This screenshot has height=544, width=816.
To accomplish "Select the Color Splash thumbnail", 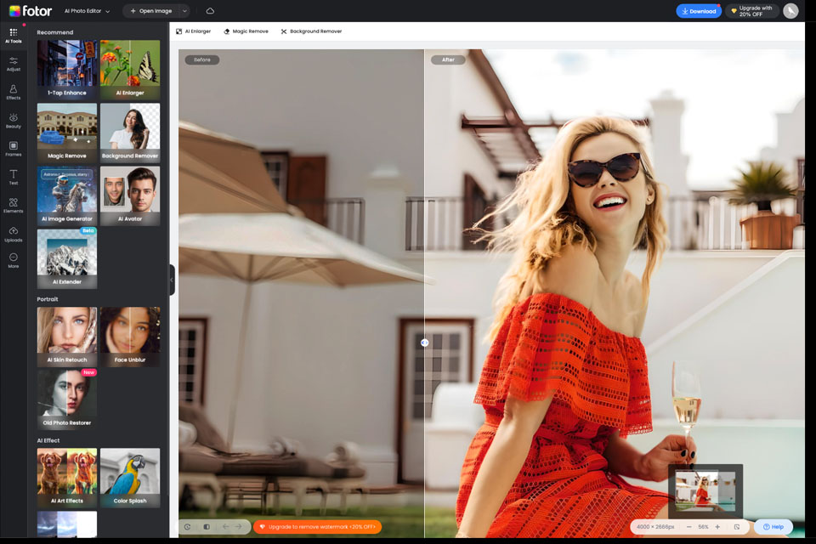I will click(130, 478).
